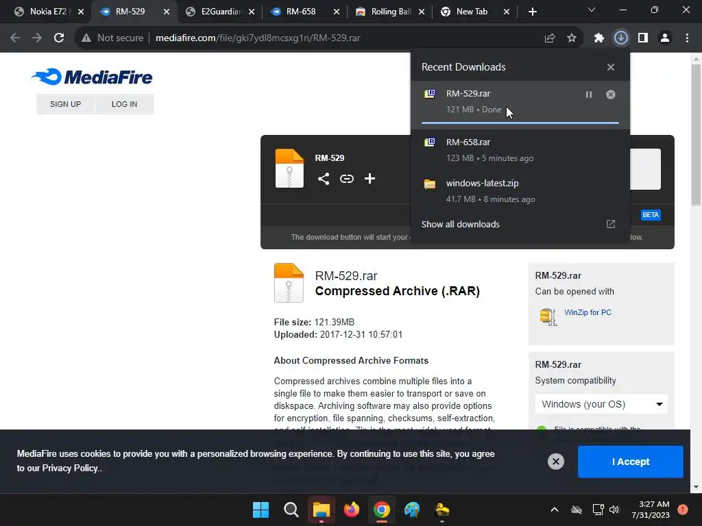Click I Accept cookies button
702x526 pixels.
[631, 462]
